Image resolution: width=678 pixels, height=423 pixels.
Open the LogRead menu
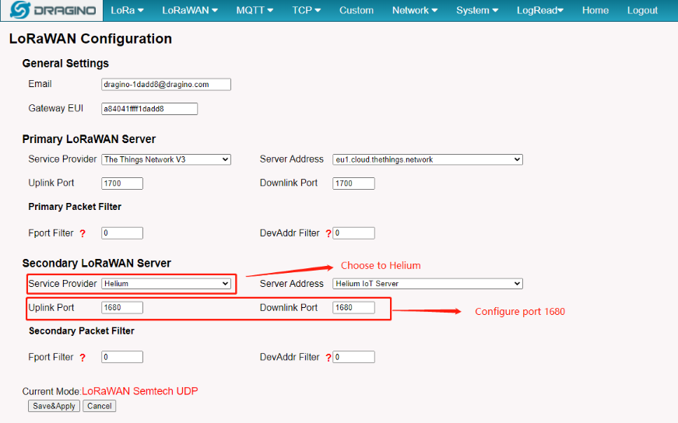(540, 10)
